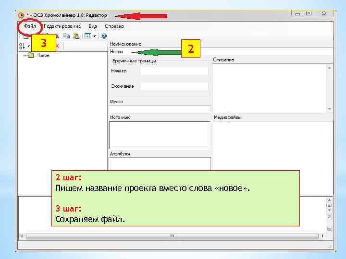Click the Место input field

click(160, 109)
